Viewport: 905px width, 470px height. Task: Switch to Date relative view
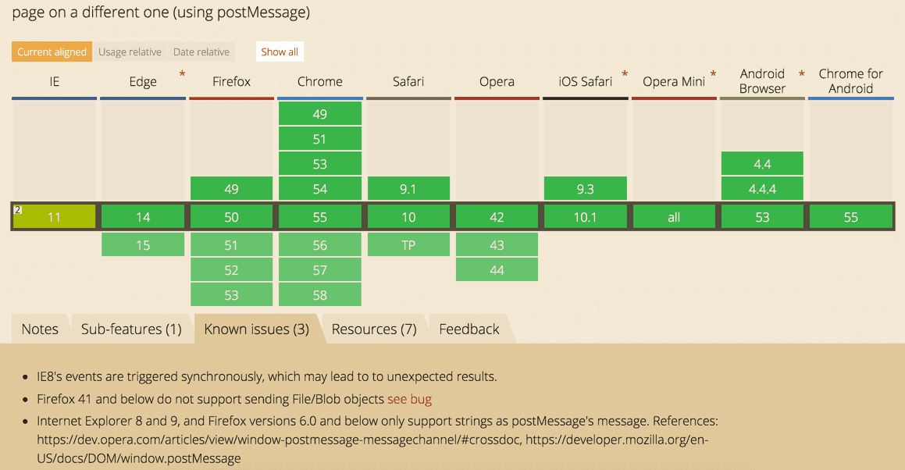(x=201, y=52)
